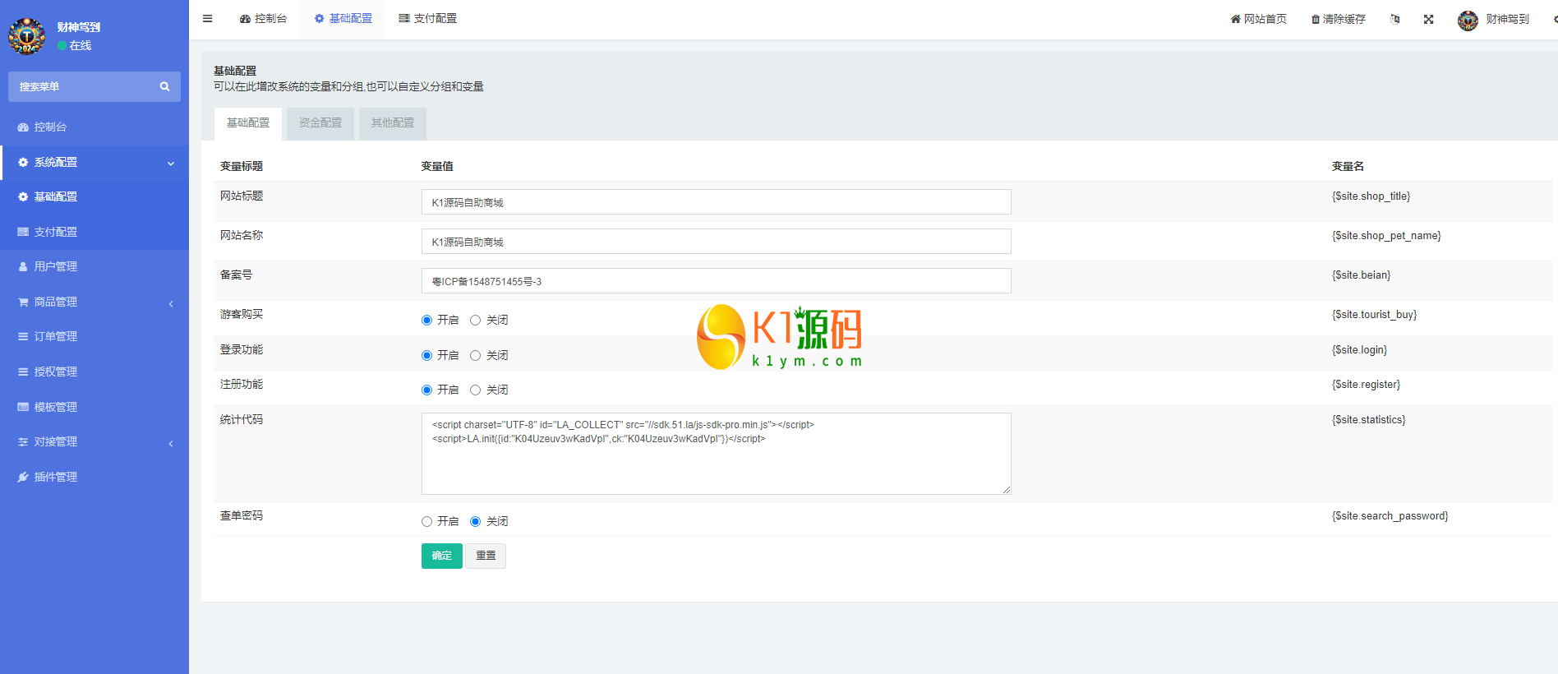Click the {$site.login} variable name

pos(1359,350)
